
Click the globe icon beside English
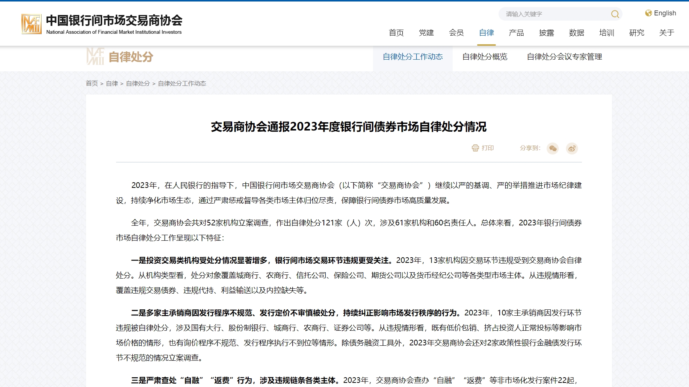648,13
